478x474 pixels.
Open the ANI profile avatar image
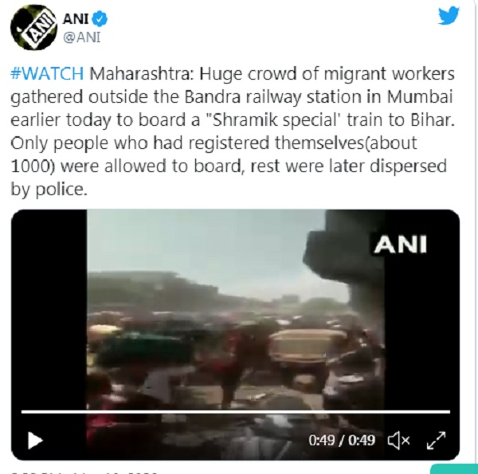tap(33, 27)
